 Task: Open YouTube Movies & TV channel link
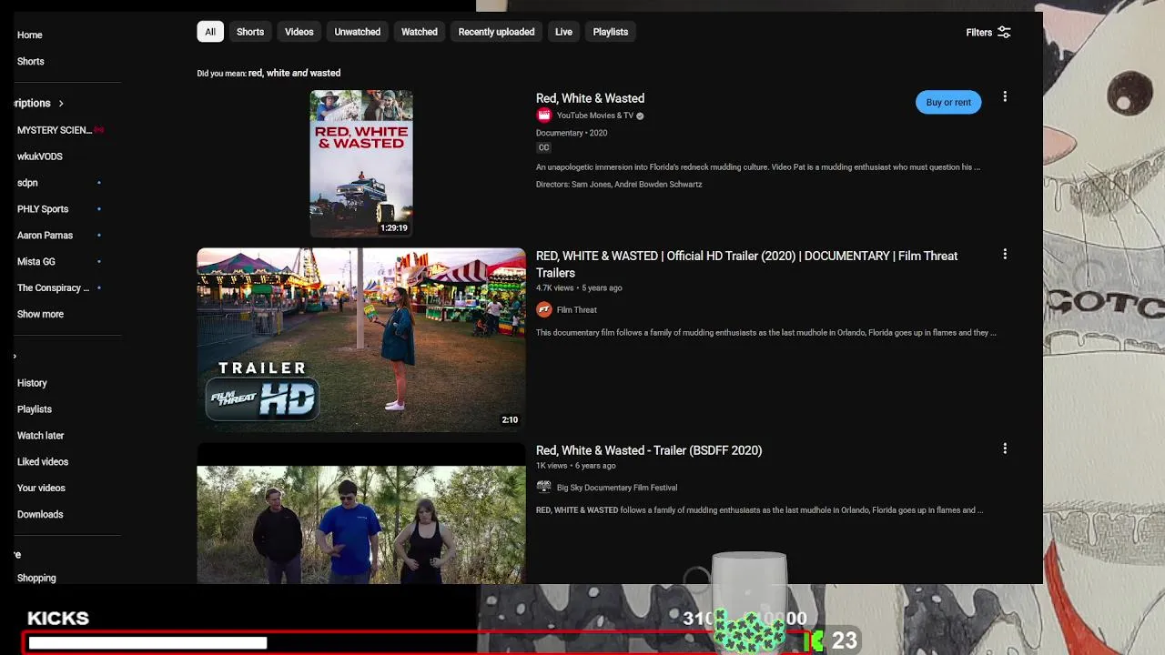[x=595, y=116]
